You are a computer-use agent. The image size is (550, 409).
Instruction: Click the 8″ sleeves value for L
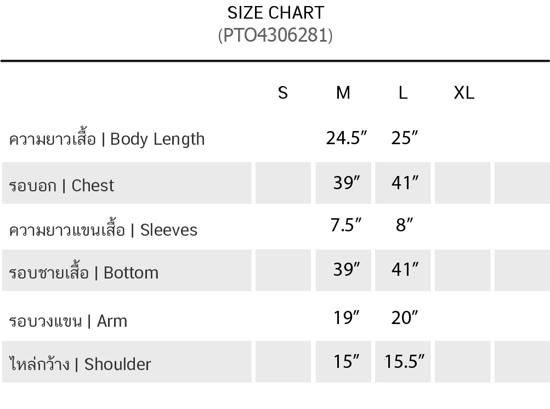coord(405,225)
